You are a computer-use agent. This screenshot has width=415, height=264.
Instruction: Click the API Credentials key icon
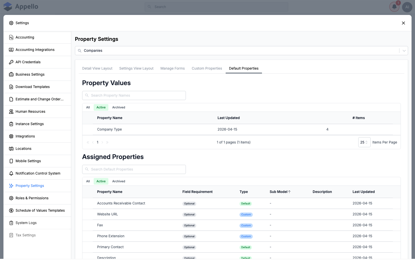coord(11,62)
